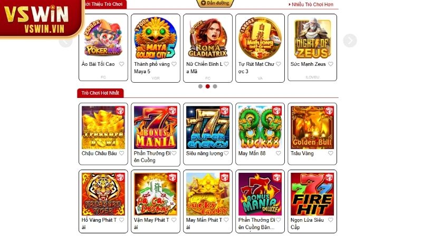Launch the Roma Gladiatrix game icon
Screen dimensions: 422x237
click(x=208, y=38)
